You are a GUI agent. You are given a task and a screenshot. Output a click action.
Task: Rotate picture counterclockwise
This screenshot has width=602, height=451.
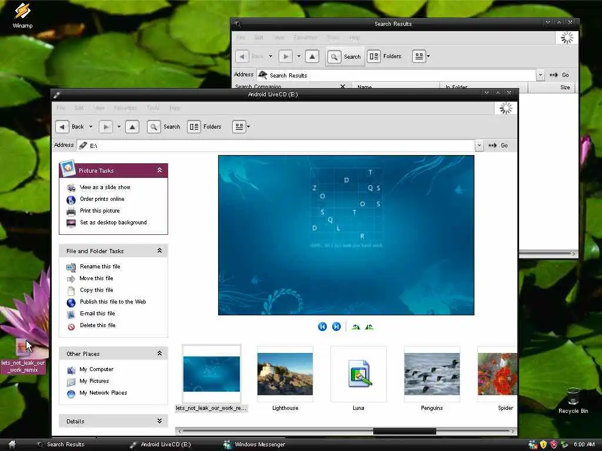(369, 327)
